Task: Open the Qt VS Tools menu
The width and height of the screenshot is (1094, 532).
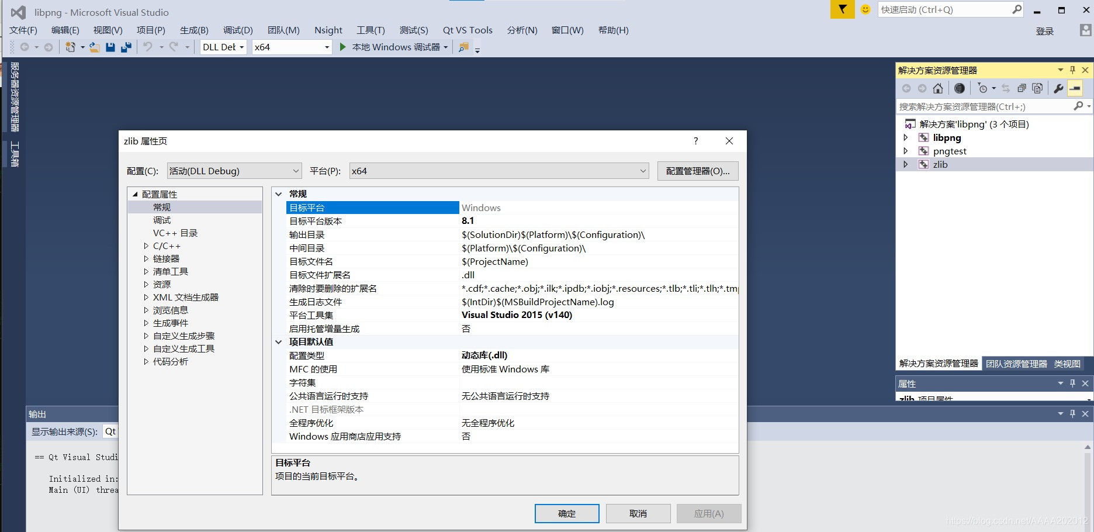Action: pyautogui.click(x=468, y=30)
